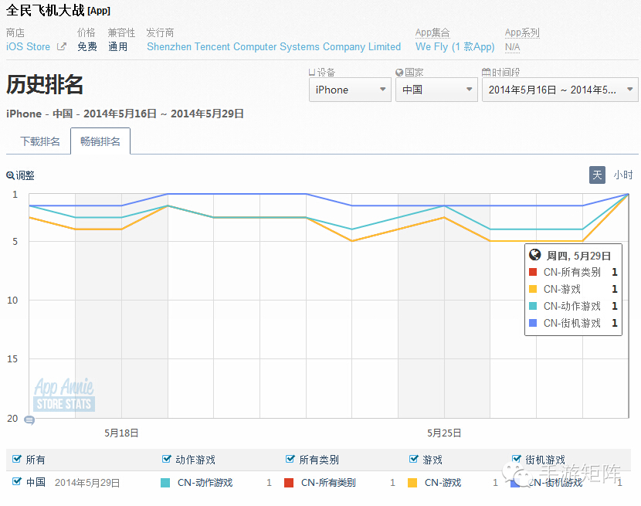Viewport: 641px width, 506px height.
Task: Click the yellow CN-游戏 legend swatch
Action: tap(412, 483)
